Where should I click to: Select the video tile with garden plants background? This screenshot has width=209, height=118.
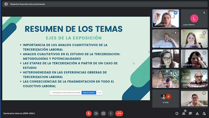click(x=166, y=79)
